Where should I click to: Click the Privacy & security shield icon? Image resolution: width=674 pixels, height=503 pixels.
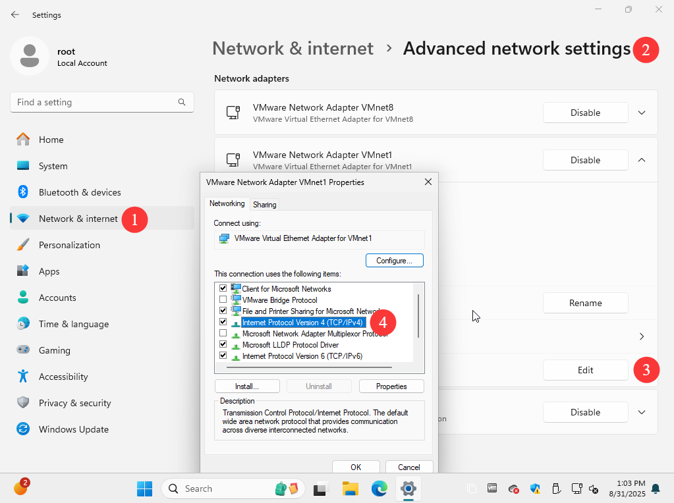coord(23,403)
